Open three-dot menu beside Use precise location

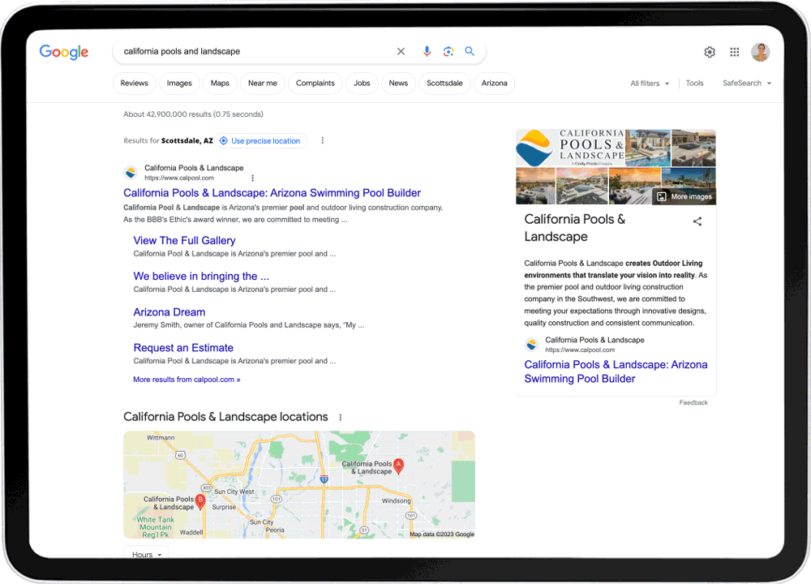(x=322, y=140)
